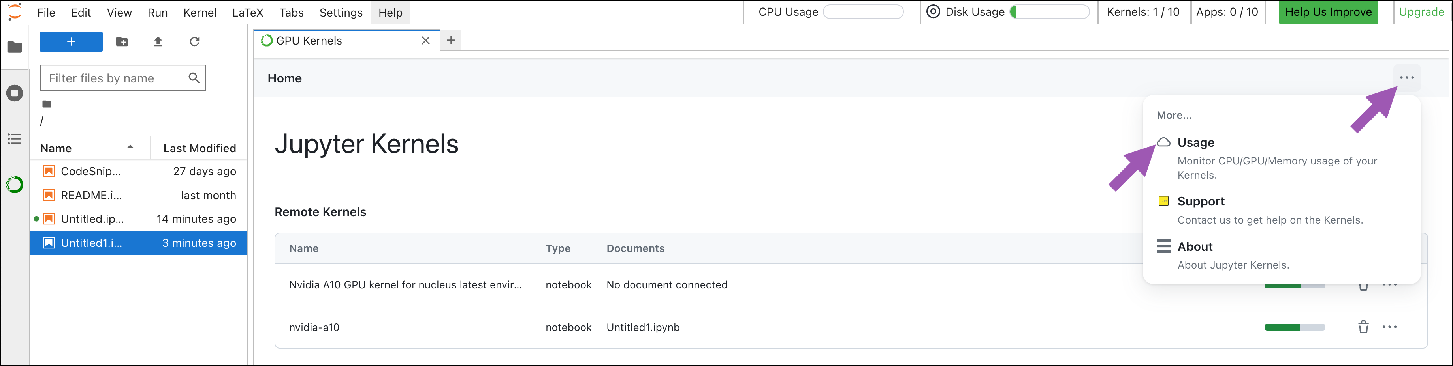Go to root folder icon in breadcrumb
Viewport: 1453px width, 366px height.
[x=47, y=104]
